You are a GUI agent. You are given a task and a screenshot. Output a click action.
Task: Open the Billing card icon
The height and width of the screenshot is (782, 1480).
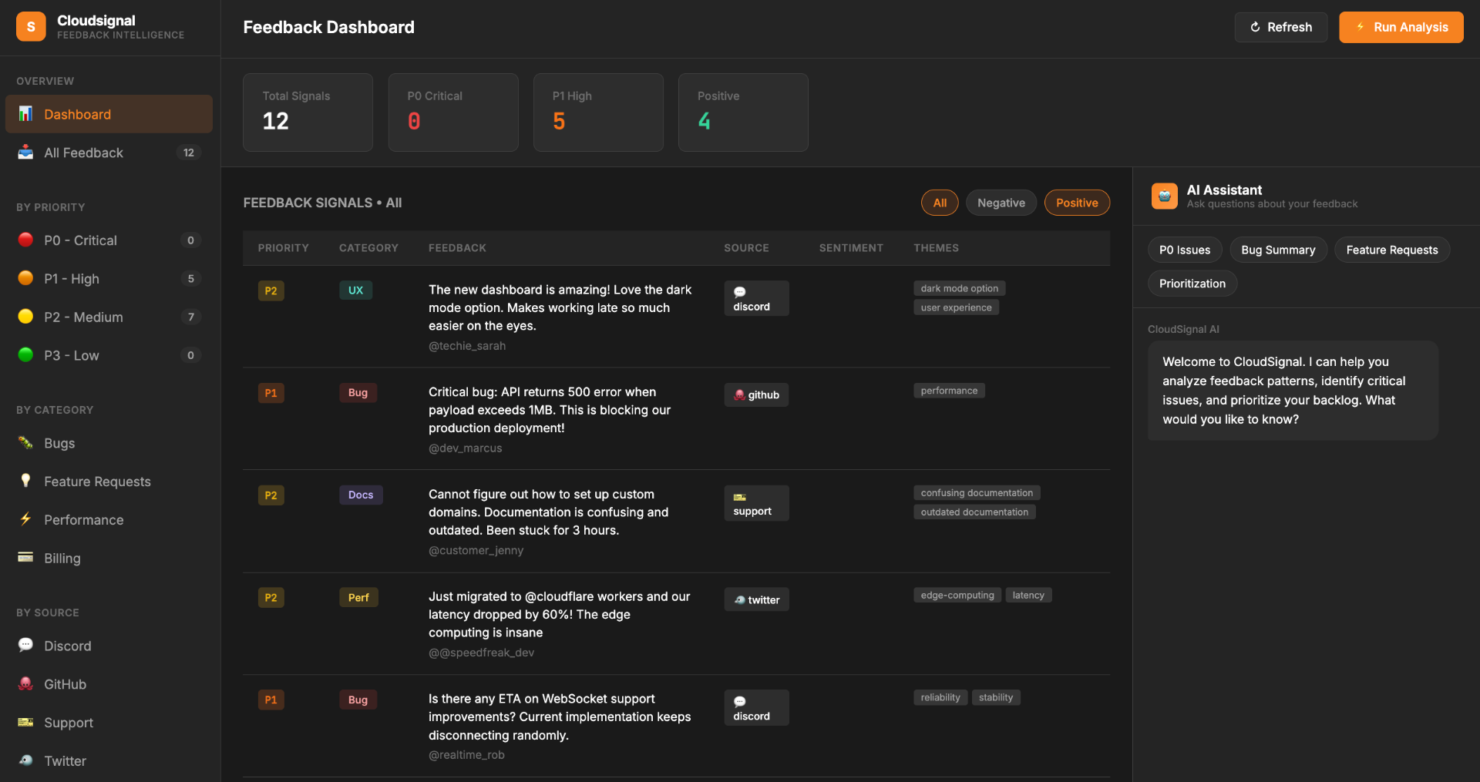(25, 558)
